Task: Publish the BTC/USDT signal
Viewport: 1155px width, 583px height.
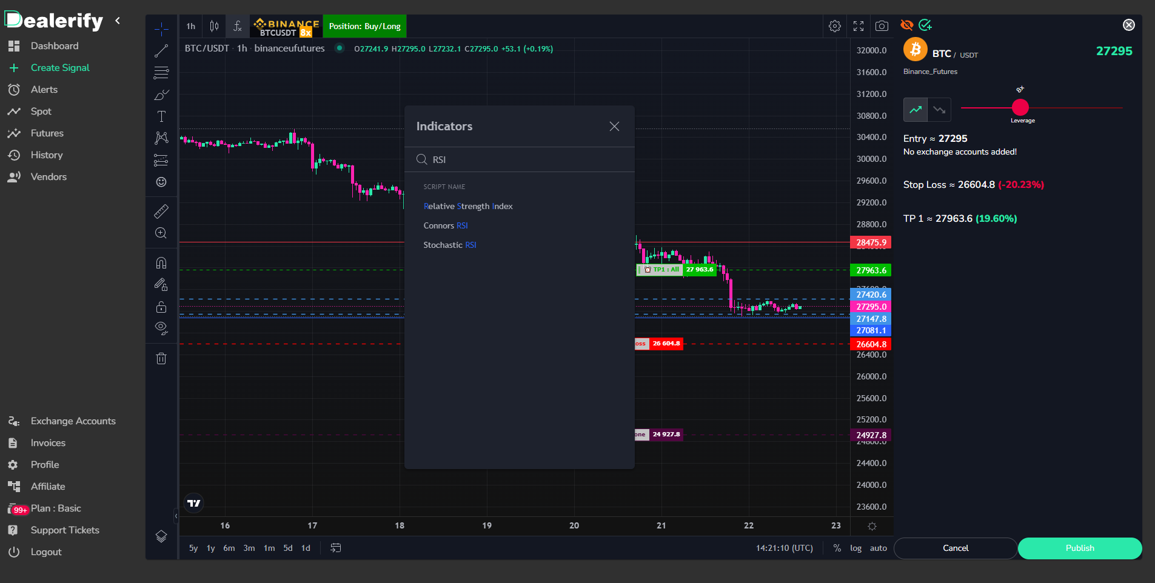Action: point(1079,548)
